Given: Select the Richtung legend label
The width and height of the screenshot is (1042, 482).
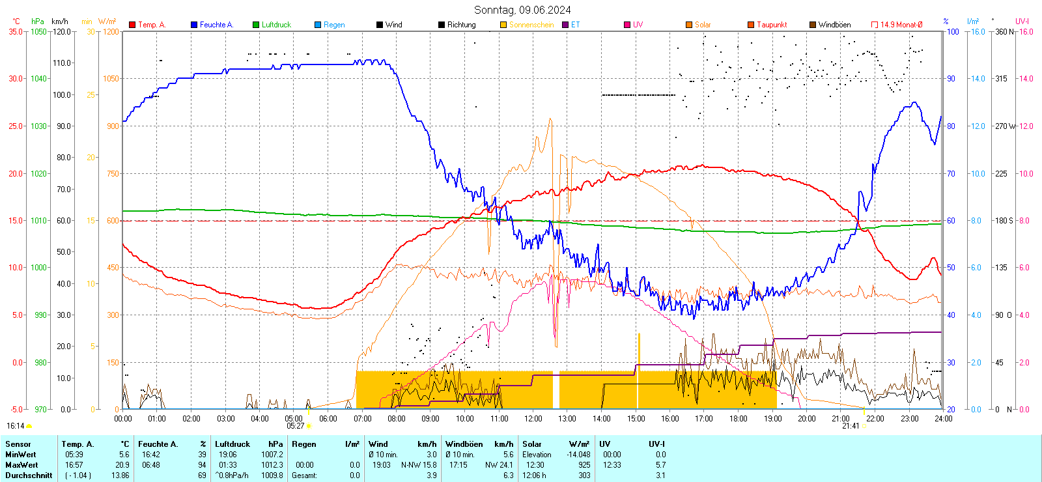Looking at the screenshot, I should click(461, 25).
